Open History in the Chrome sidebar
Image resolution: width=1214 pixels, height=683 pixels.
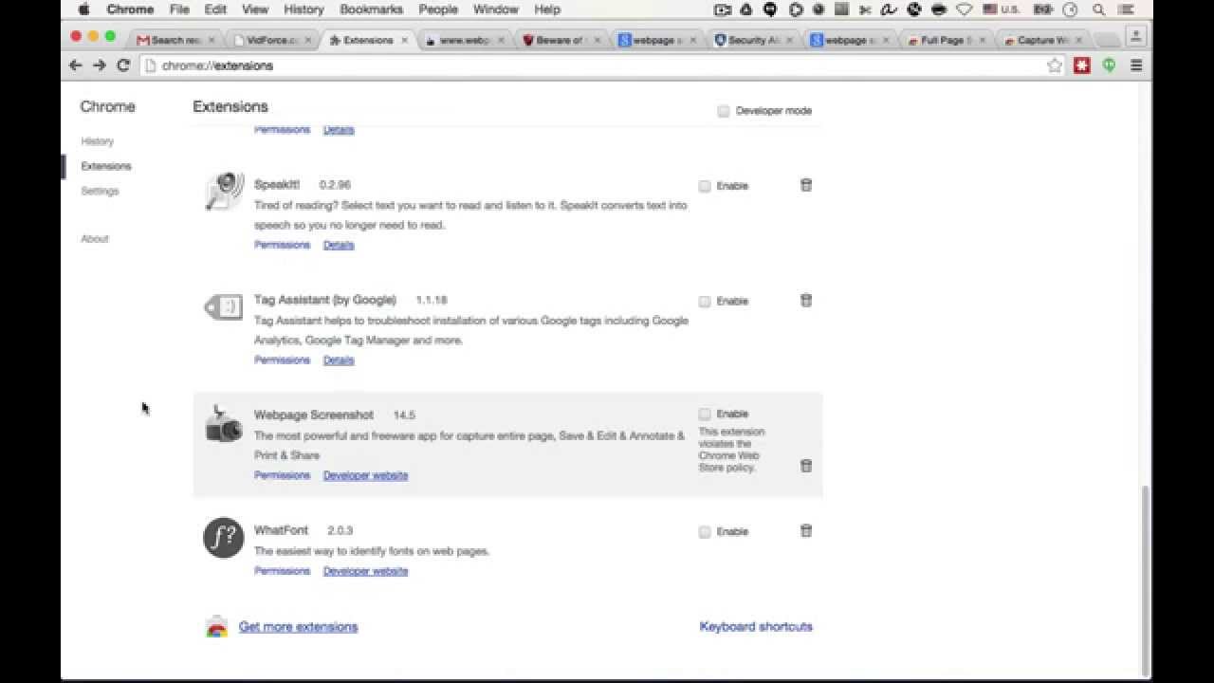[97, 141]
